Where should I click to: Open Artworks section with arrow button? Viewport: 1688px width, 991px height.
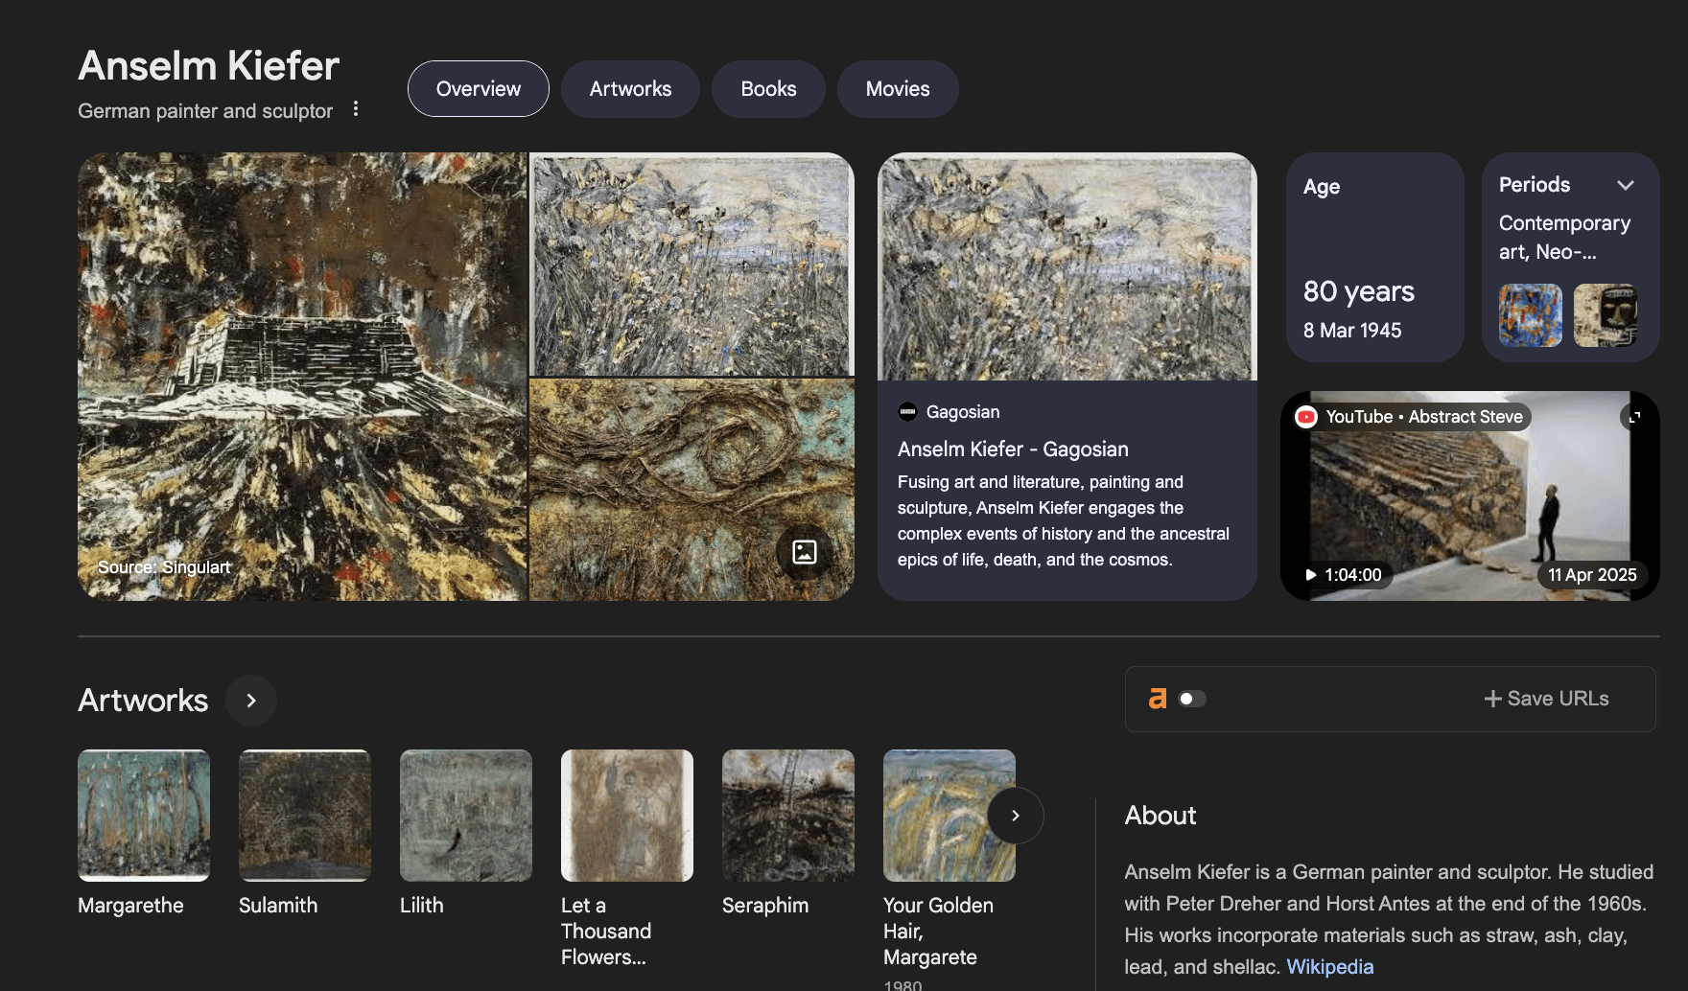pyautogui.click(x=251, y=701)
